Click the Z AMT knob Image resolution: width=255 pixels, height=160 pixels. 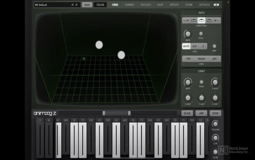[x=215, y=98]
